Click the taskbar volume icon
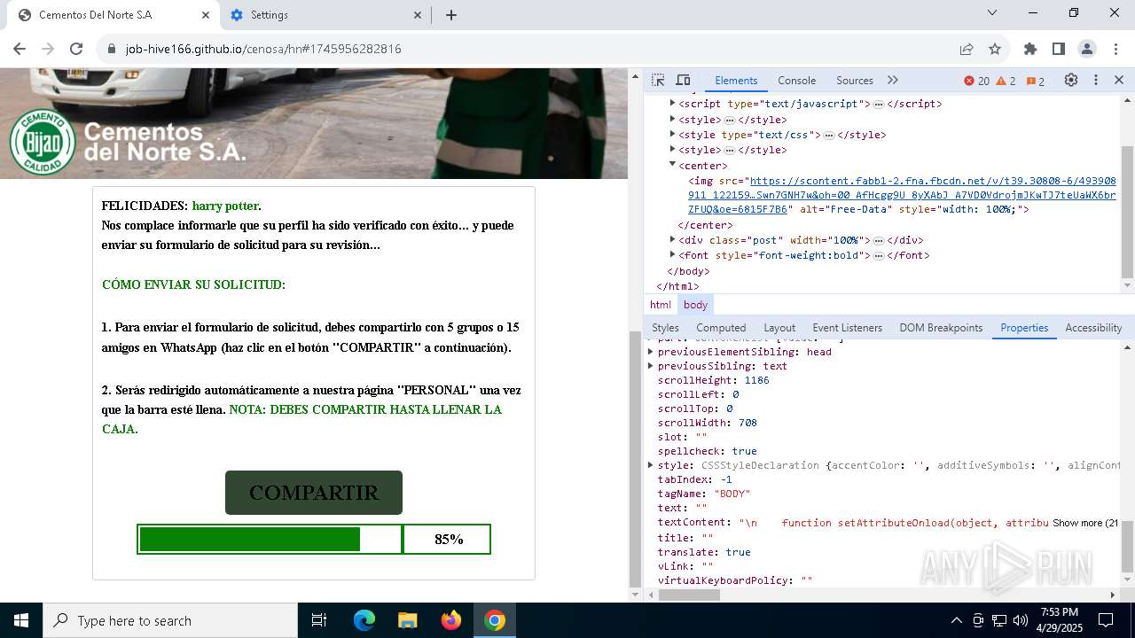 [1021, 620]
